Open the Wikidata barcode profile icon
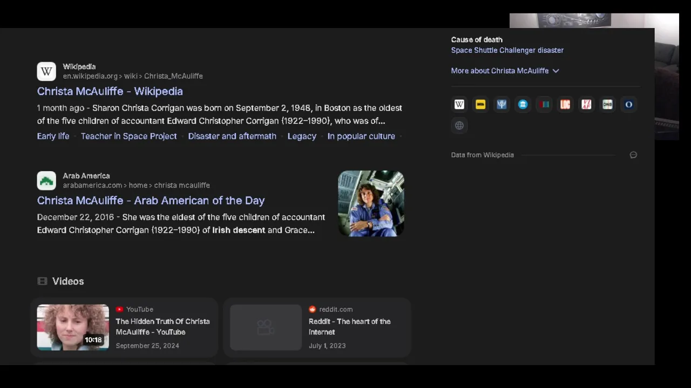Viewport: 691px width, 388px height. 544,105
